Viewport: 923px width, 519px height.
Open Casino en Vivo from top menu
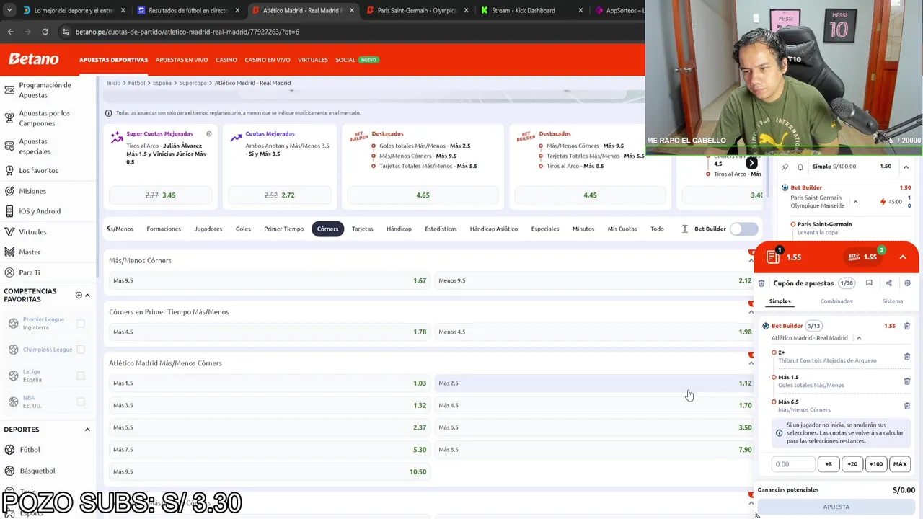(x=267, y=60)
